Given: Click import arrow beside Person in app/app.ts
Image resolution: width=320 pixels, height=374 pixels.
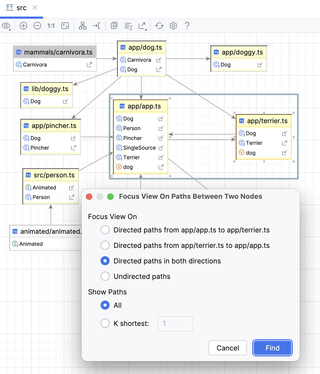Looking at the screenshot, I should pyautogui.click(x=161, y=128).
